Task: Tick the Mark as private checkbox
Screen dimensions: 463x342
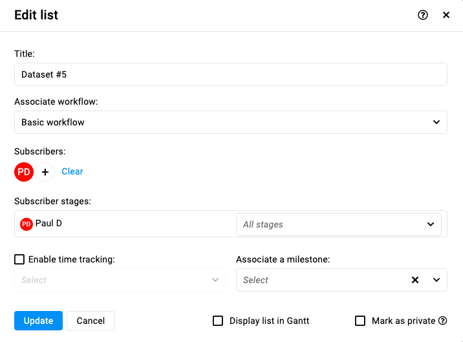Action: pyautogui.click(x=360, y=321)
